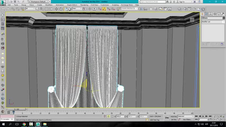Open Render Setup icon
Viewport: 226px width, 127px height.
pyautogui.click(x=185, y=9)
